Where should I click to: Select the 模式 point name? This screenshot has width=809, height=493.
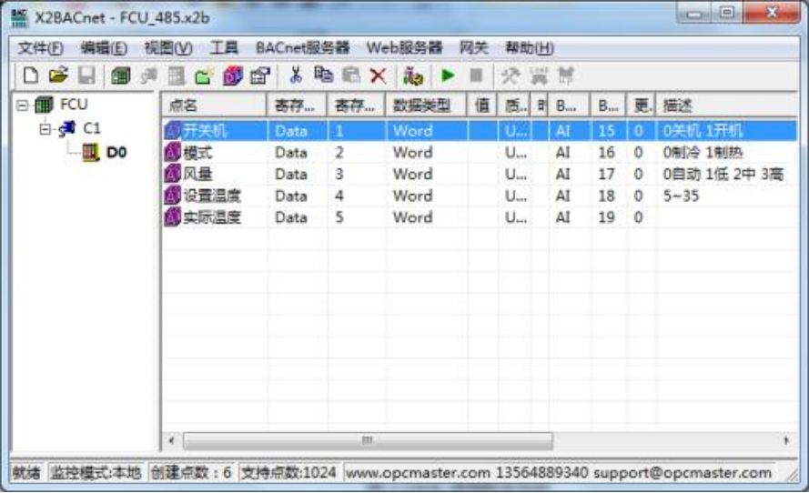pyautogui.click(x=197, y=152)
